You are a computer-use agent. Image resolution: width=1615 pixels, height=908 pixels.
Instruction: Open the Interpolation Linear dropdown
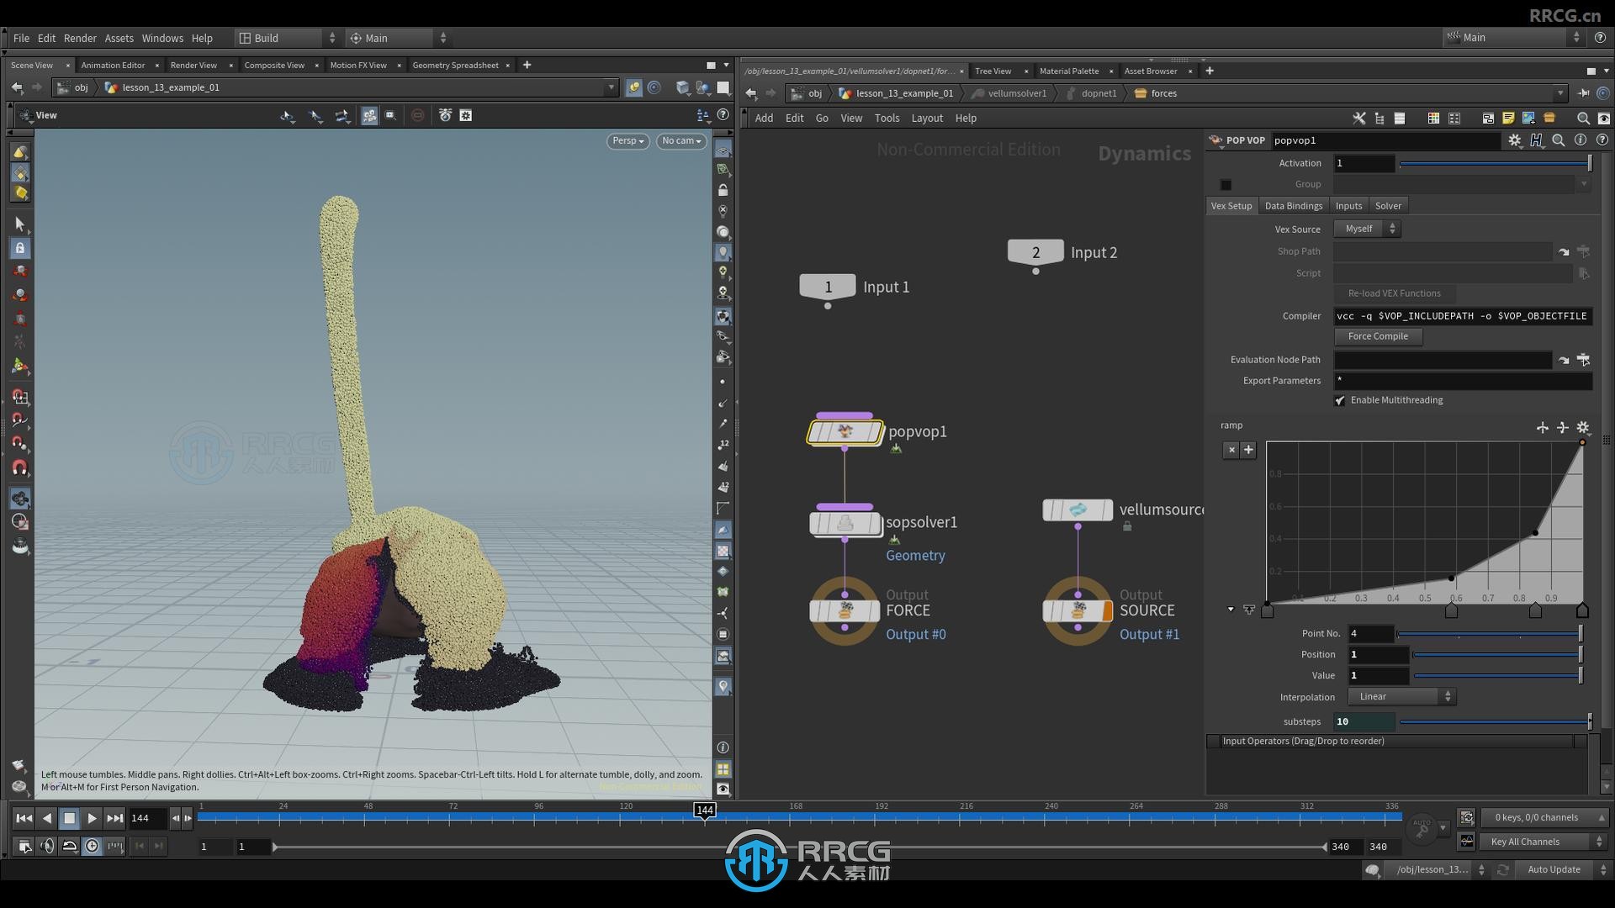(x=1401, y=696)
